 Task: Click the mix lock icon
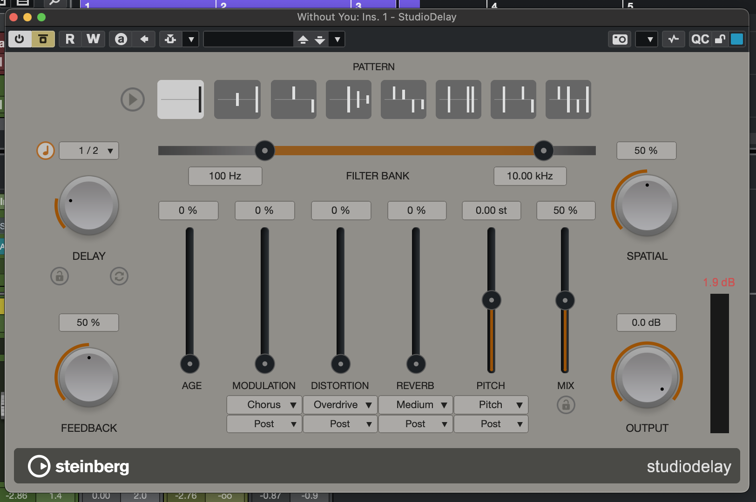coord(566,405)
